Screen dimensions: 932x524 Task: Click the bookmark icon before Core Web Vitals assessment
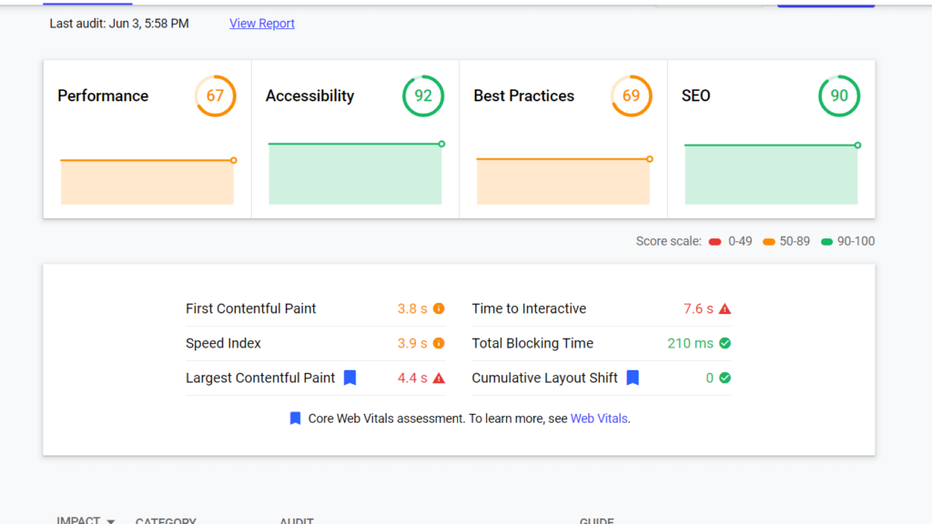click(x=295, y=418)
